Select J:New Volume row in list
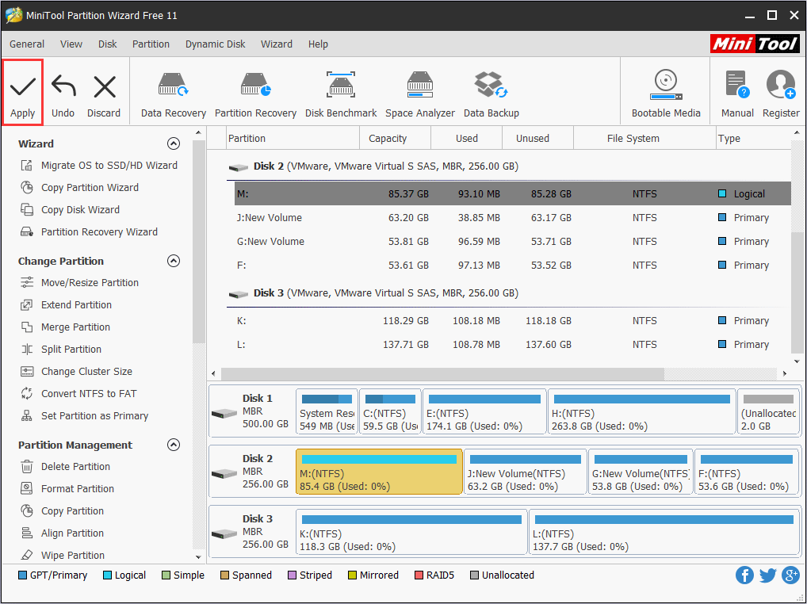The width and height of the screenshot is (807, 604). coord(513,218)
